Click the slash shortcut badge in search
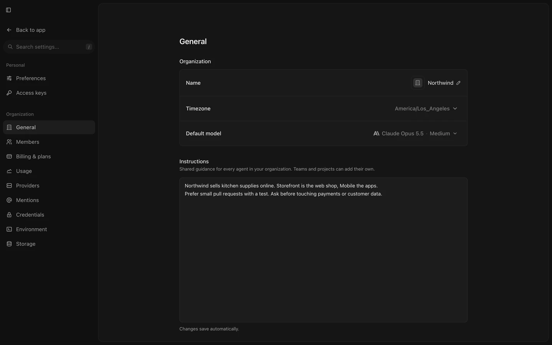 (89, 47)
